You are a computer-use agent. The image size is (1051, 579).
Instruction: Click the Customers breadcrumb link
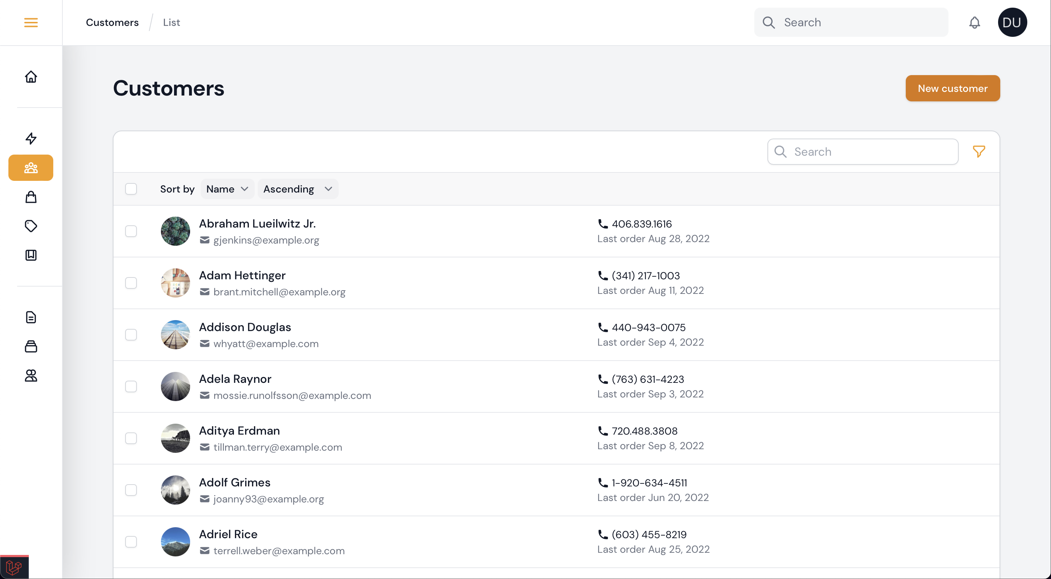coord(112,23)
